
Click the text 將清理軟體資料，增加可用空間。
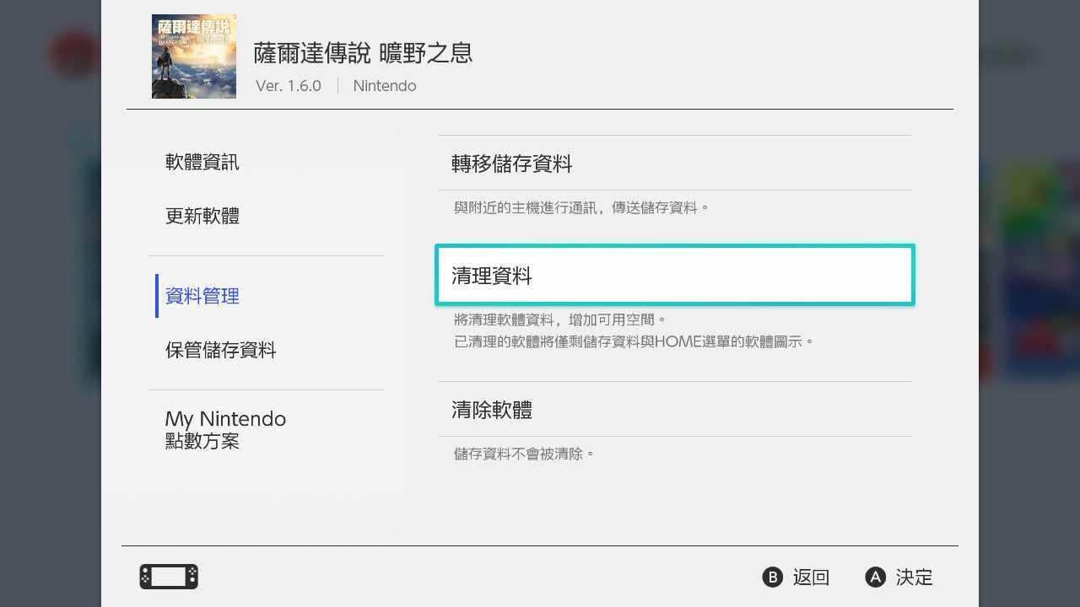pyautogui.click(x=560, y=320)
